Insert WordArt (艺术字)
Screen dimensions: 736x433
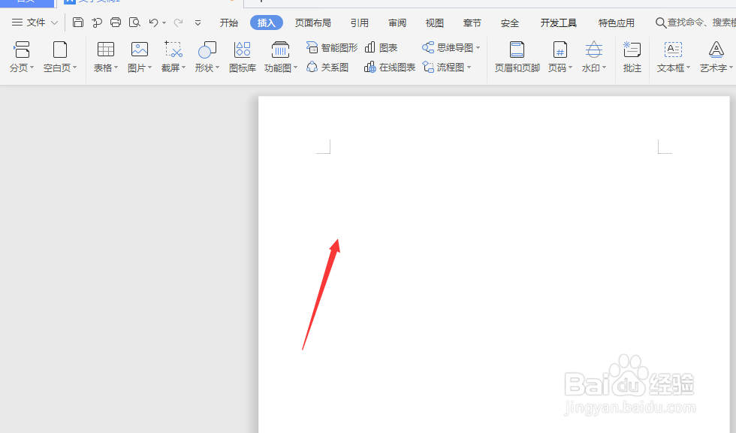(x=716, y=57)
